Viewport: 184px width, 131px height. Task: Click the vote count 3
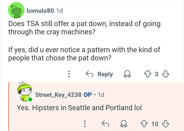157,74
